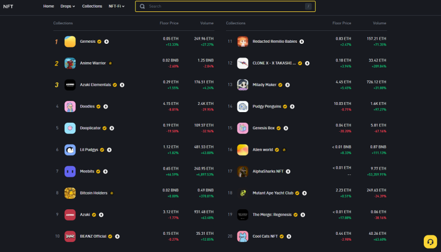Go to the Home menu item

point(49,6)
